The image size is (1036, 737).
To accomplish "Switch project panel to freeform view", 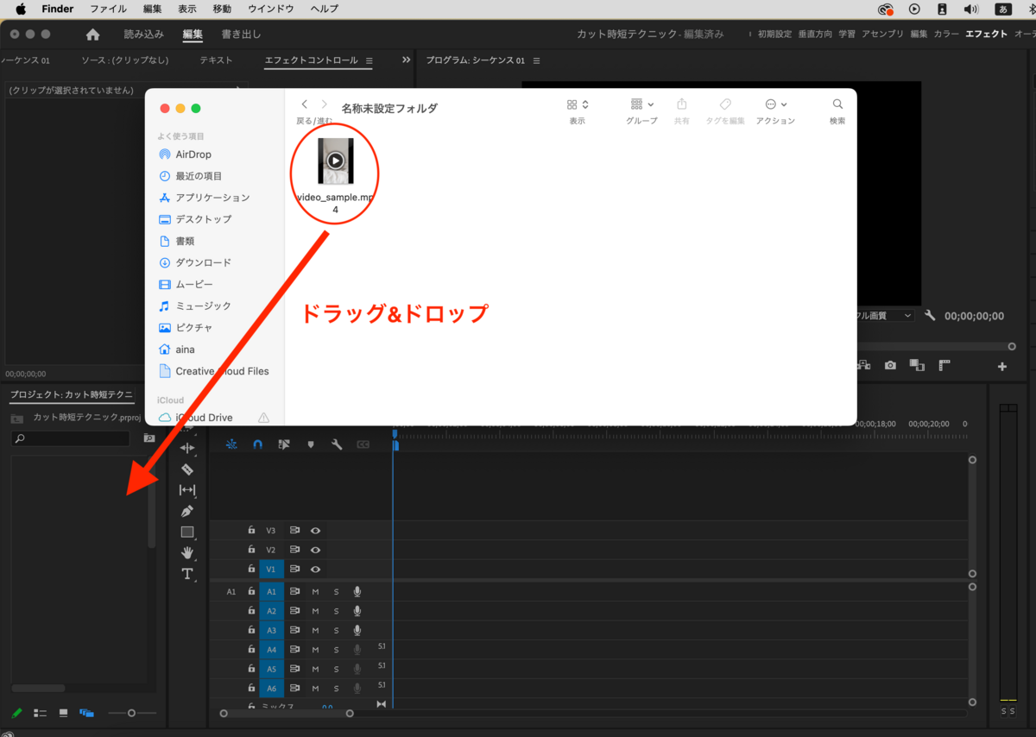I will tap(86, 713).
